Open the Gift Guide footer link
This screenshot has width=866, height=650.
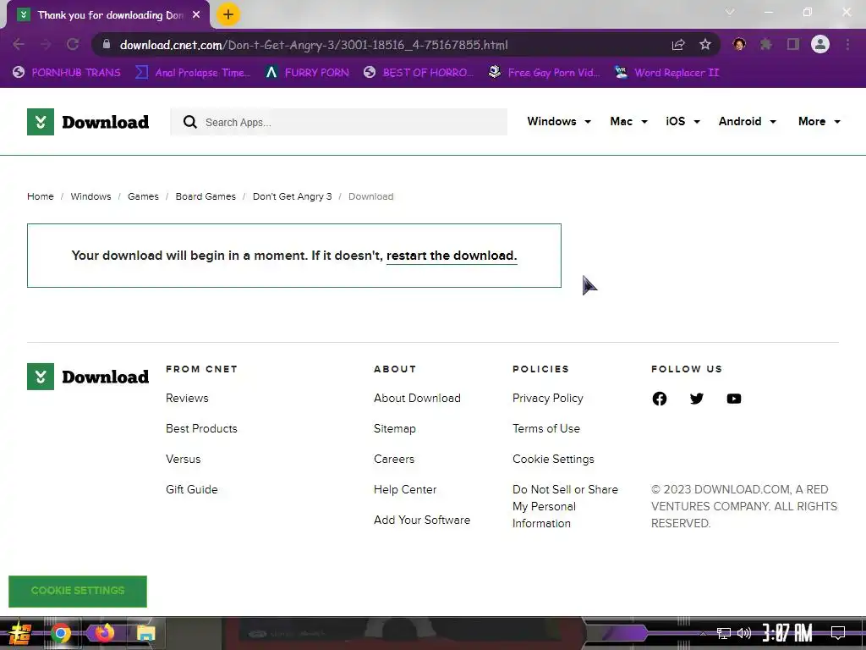(192, 489)
